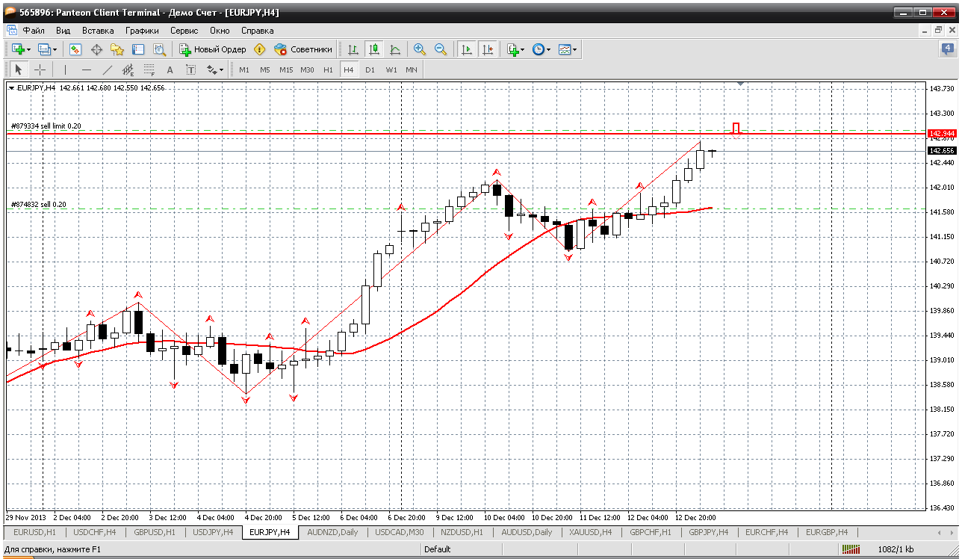
Task: Select the W1 weekly timeframe
Action: 391,70
